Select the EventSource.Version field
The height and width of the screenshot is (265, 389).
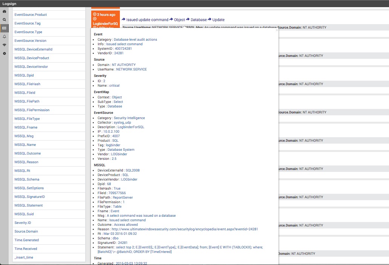(49, 41)
